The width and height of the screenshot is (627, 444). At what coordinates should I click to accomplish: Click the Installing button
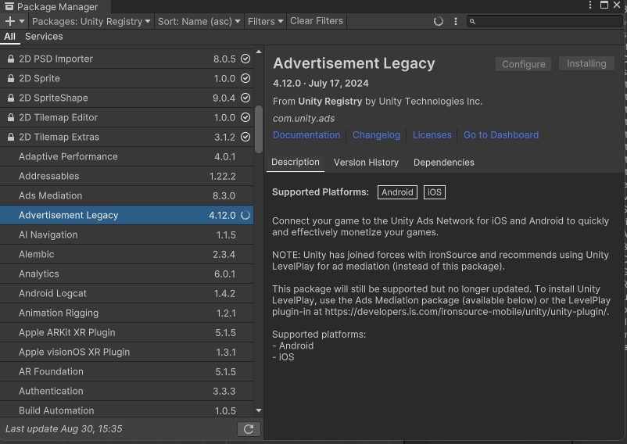(x=586, y=64)
